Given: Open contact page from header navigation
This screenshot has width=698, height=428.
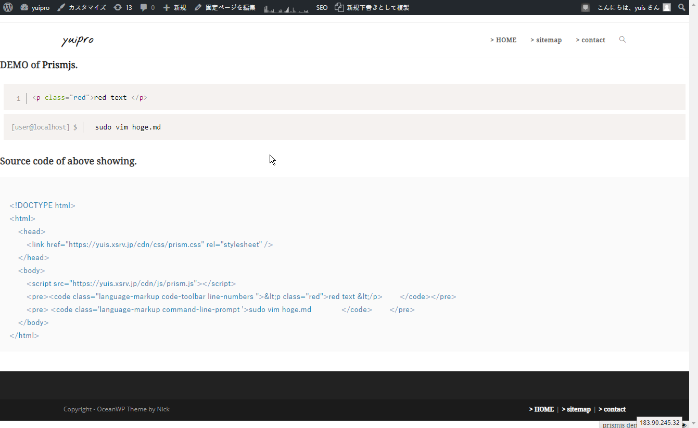Looking at the screenshot, I should pos(590,40).
